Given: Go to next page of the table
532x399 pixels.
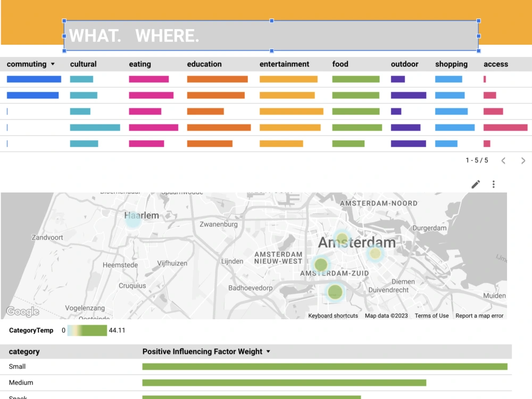Looking at the screenshot, I should click(x=523, y=161).
